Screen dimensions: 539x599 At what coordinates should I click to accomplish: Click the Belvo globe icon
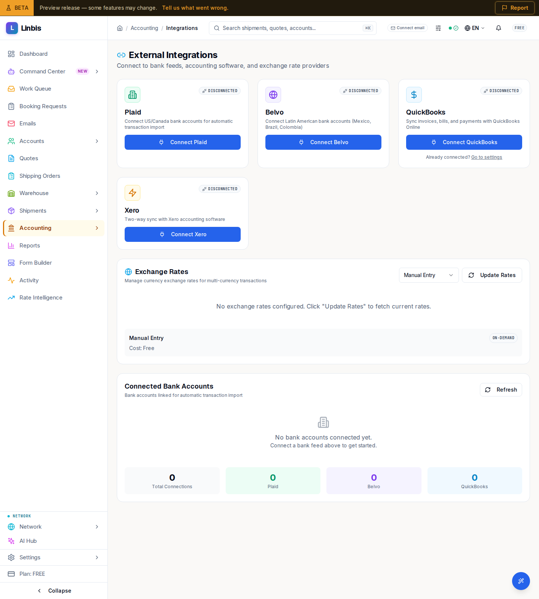coord(273,95)
